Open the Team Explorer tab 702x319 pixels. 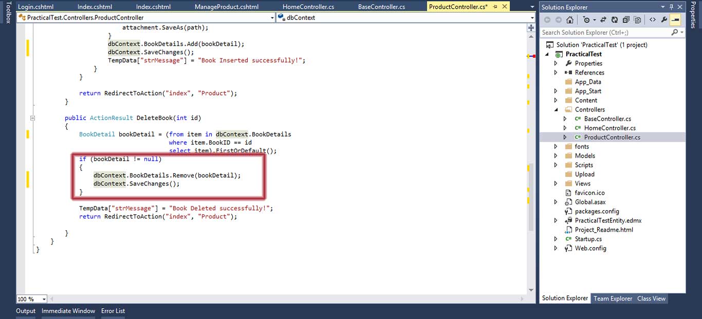[613, 298]
